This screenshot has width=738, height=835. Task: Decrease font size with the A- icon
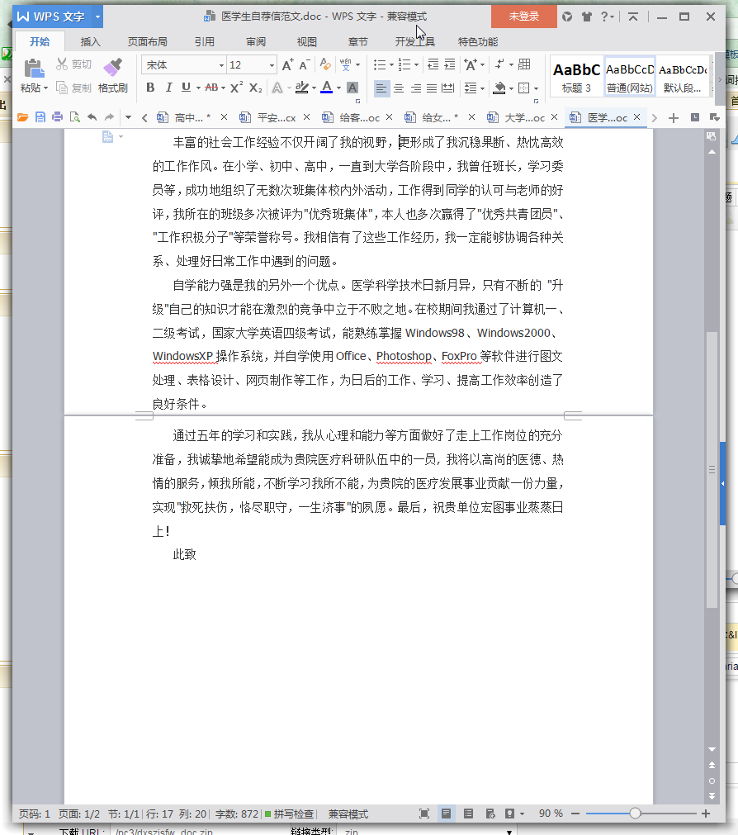pyautogui.click(x=305, y=65)
